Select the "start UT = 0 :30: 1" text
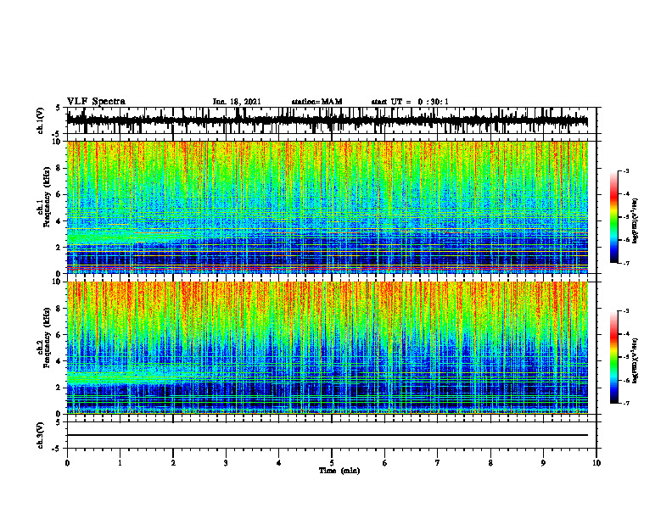672x519 pixels. tap(410, 102)
